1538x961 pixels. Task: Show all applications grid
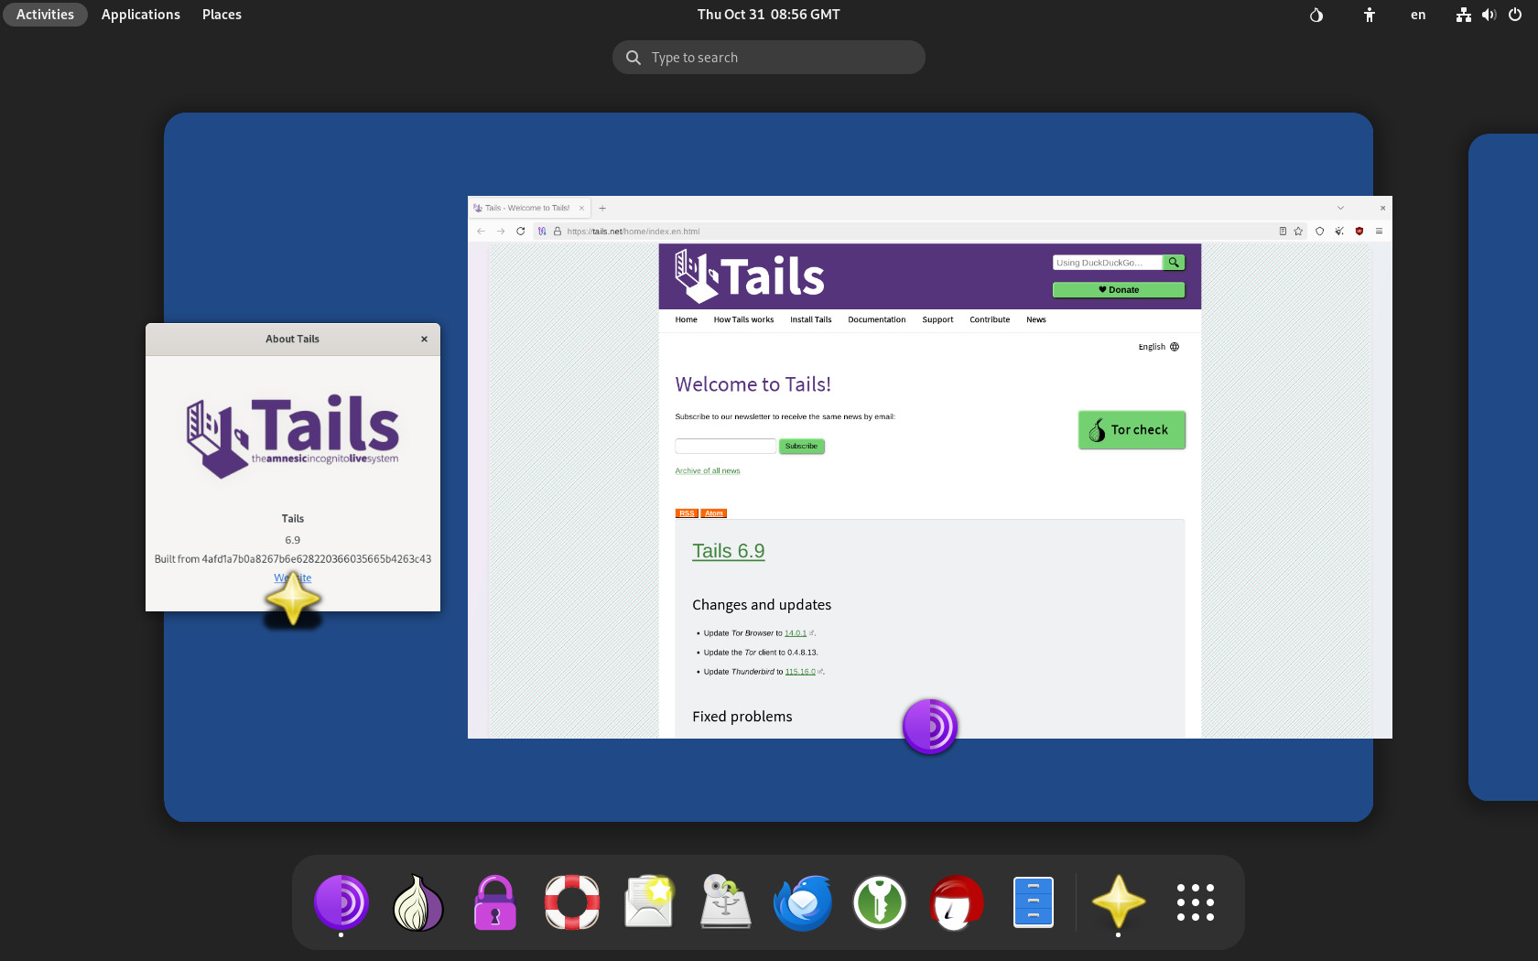tap(1196, 902)
